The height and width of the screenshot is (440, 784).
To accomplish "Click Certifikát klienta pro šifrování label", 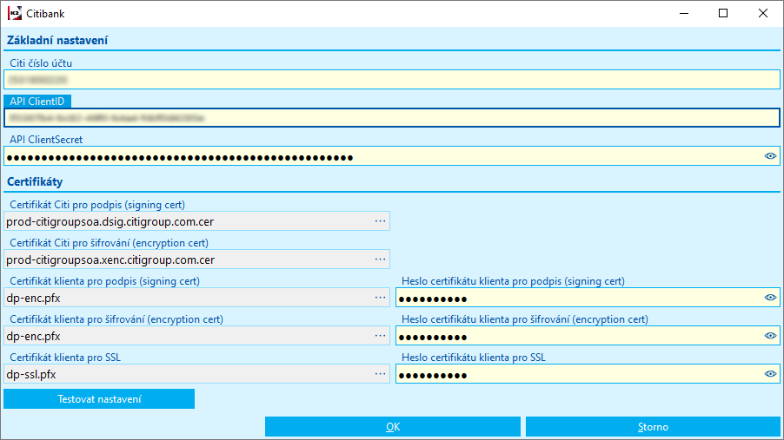I will tap(116, 319).
